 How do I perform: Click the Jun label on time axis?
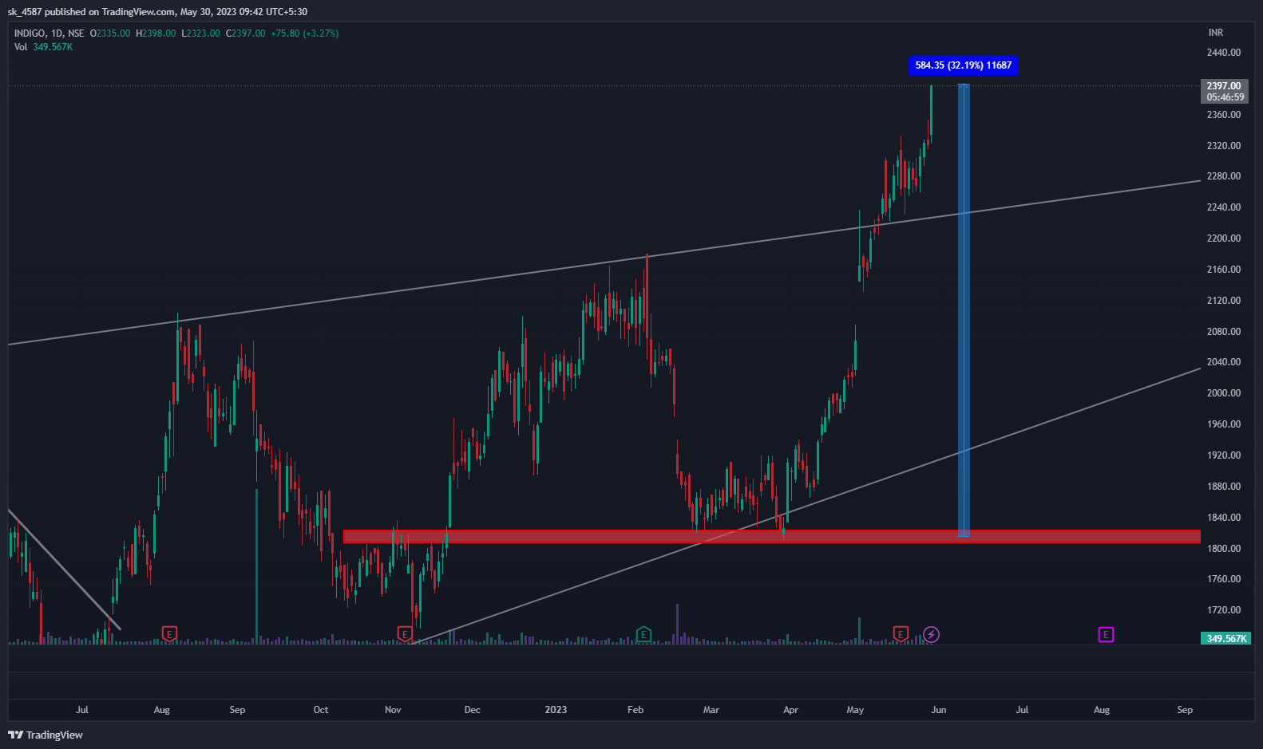click(x=939, y=710)
